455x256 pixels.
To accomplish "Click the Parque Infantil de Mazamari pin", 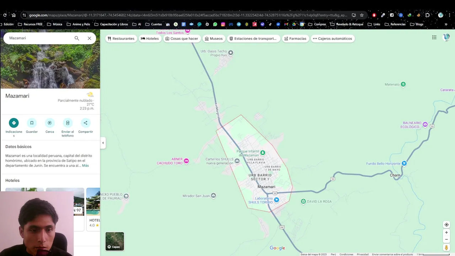I will point(263,153).
